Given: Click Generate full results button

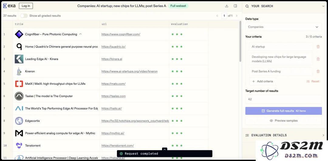Looking at the screenshot, I should [x=283, y=111].
